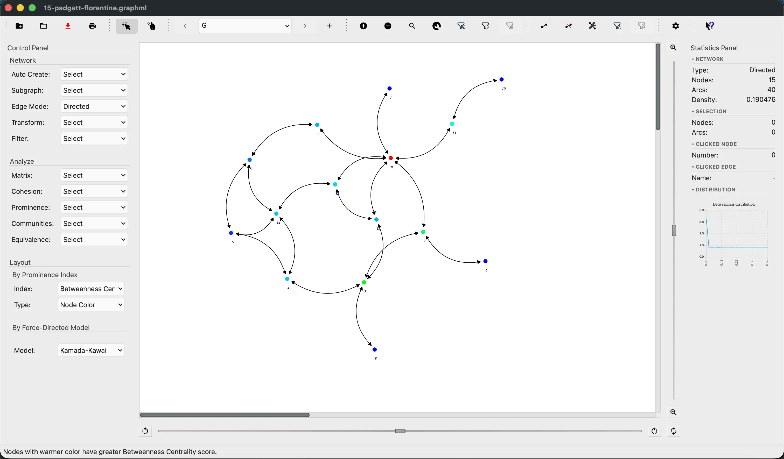This screenshot has width=784, height=459.
Task: Change the Betweenness Centrality index dropdown
Action: pyautogui.click(x=91, y=289)
